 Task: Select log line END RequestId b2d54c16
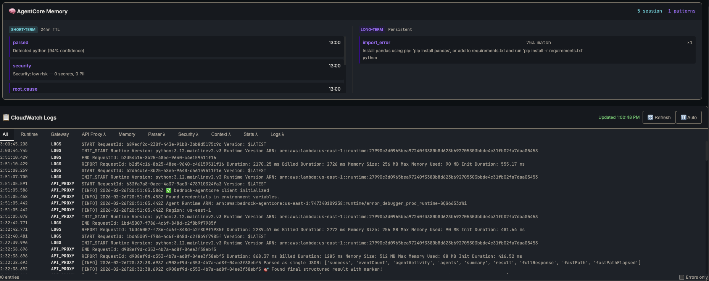353,158
